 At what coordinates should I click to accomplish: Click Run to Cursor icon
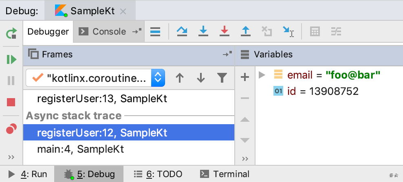(x=288, y=31)
